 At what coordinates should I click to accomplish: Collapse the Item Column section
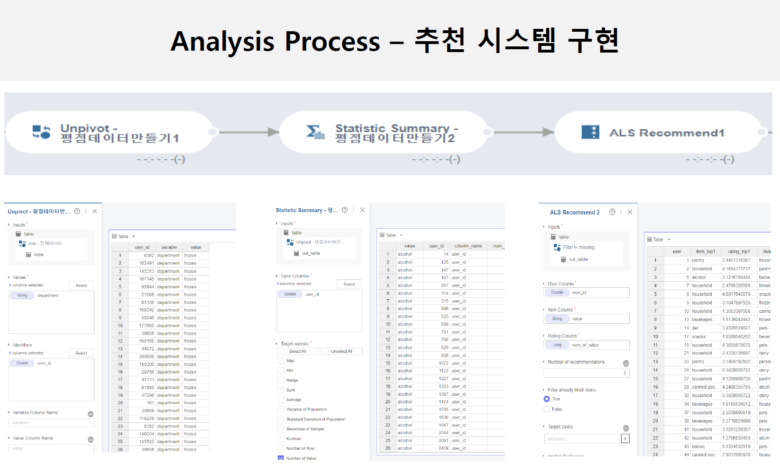click(544, 310)
